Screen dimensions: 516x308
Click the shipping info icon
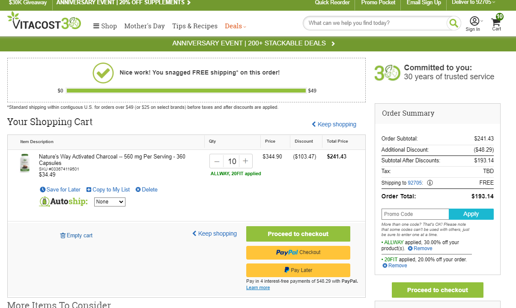(430, 183)
